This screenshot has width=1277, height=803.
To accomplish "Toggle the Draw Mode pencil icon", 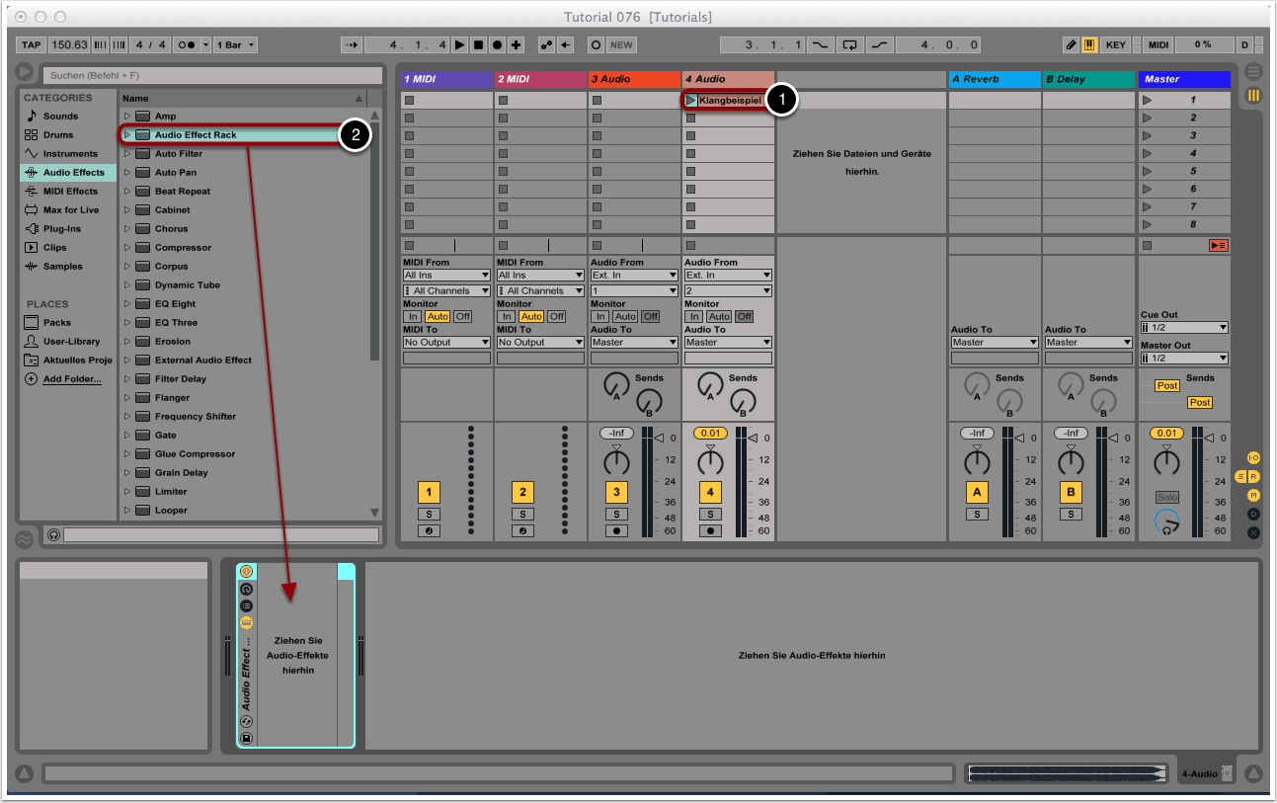I will (1071, 44).
